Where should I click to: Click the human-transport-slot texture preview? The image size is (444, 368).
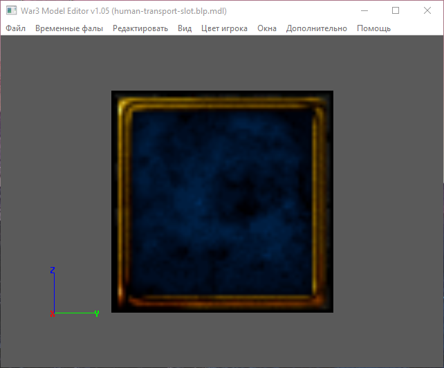pyautogui.click(x=222, y=202)
